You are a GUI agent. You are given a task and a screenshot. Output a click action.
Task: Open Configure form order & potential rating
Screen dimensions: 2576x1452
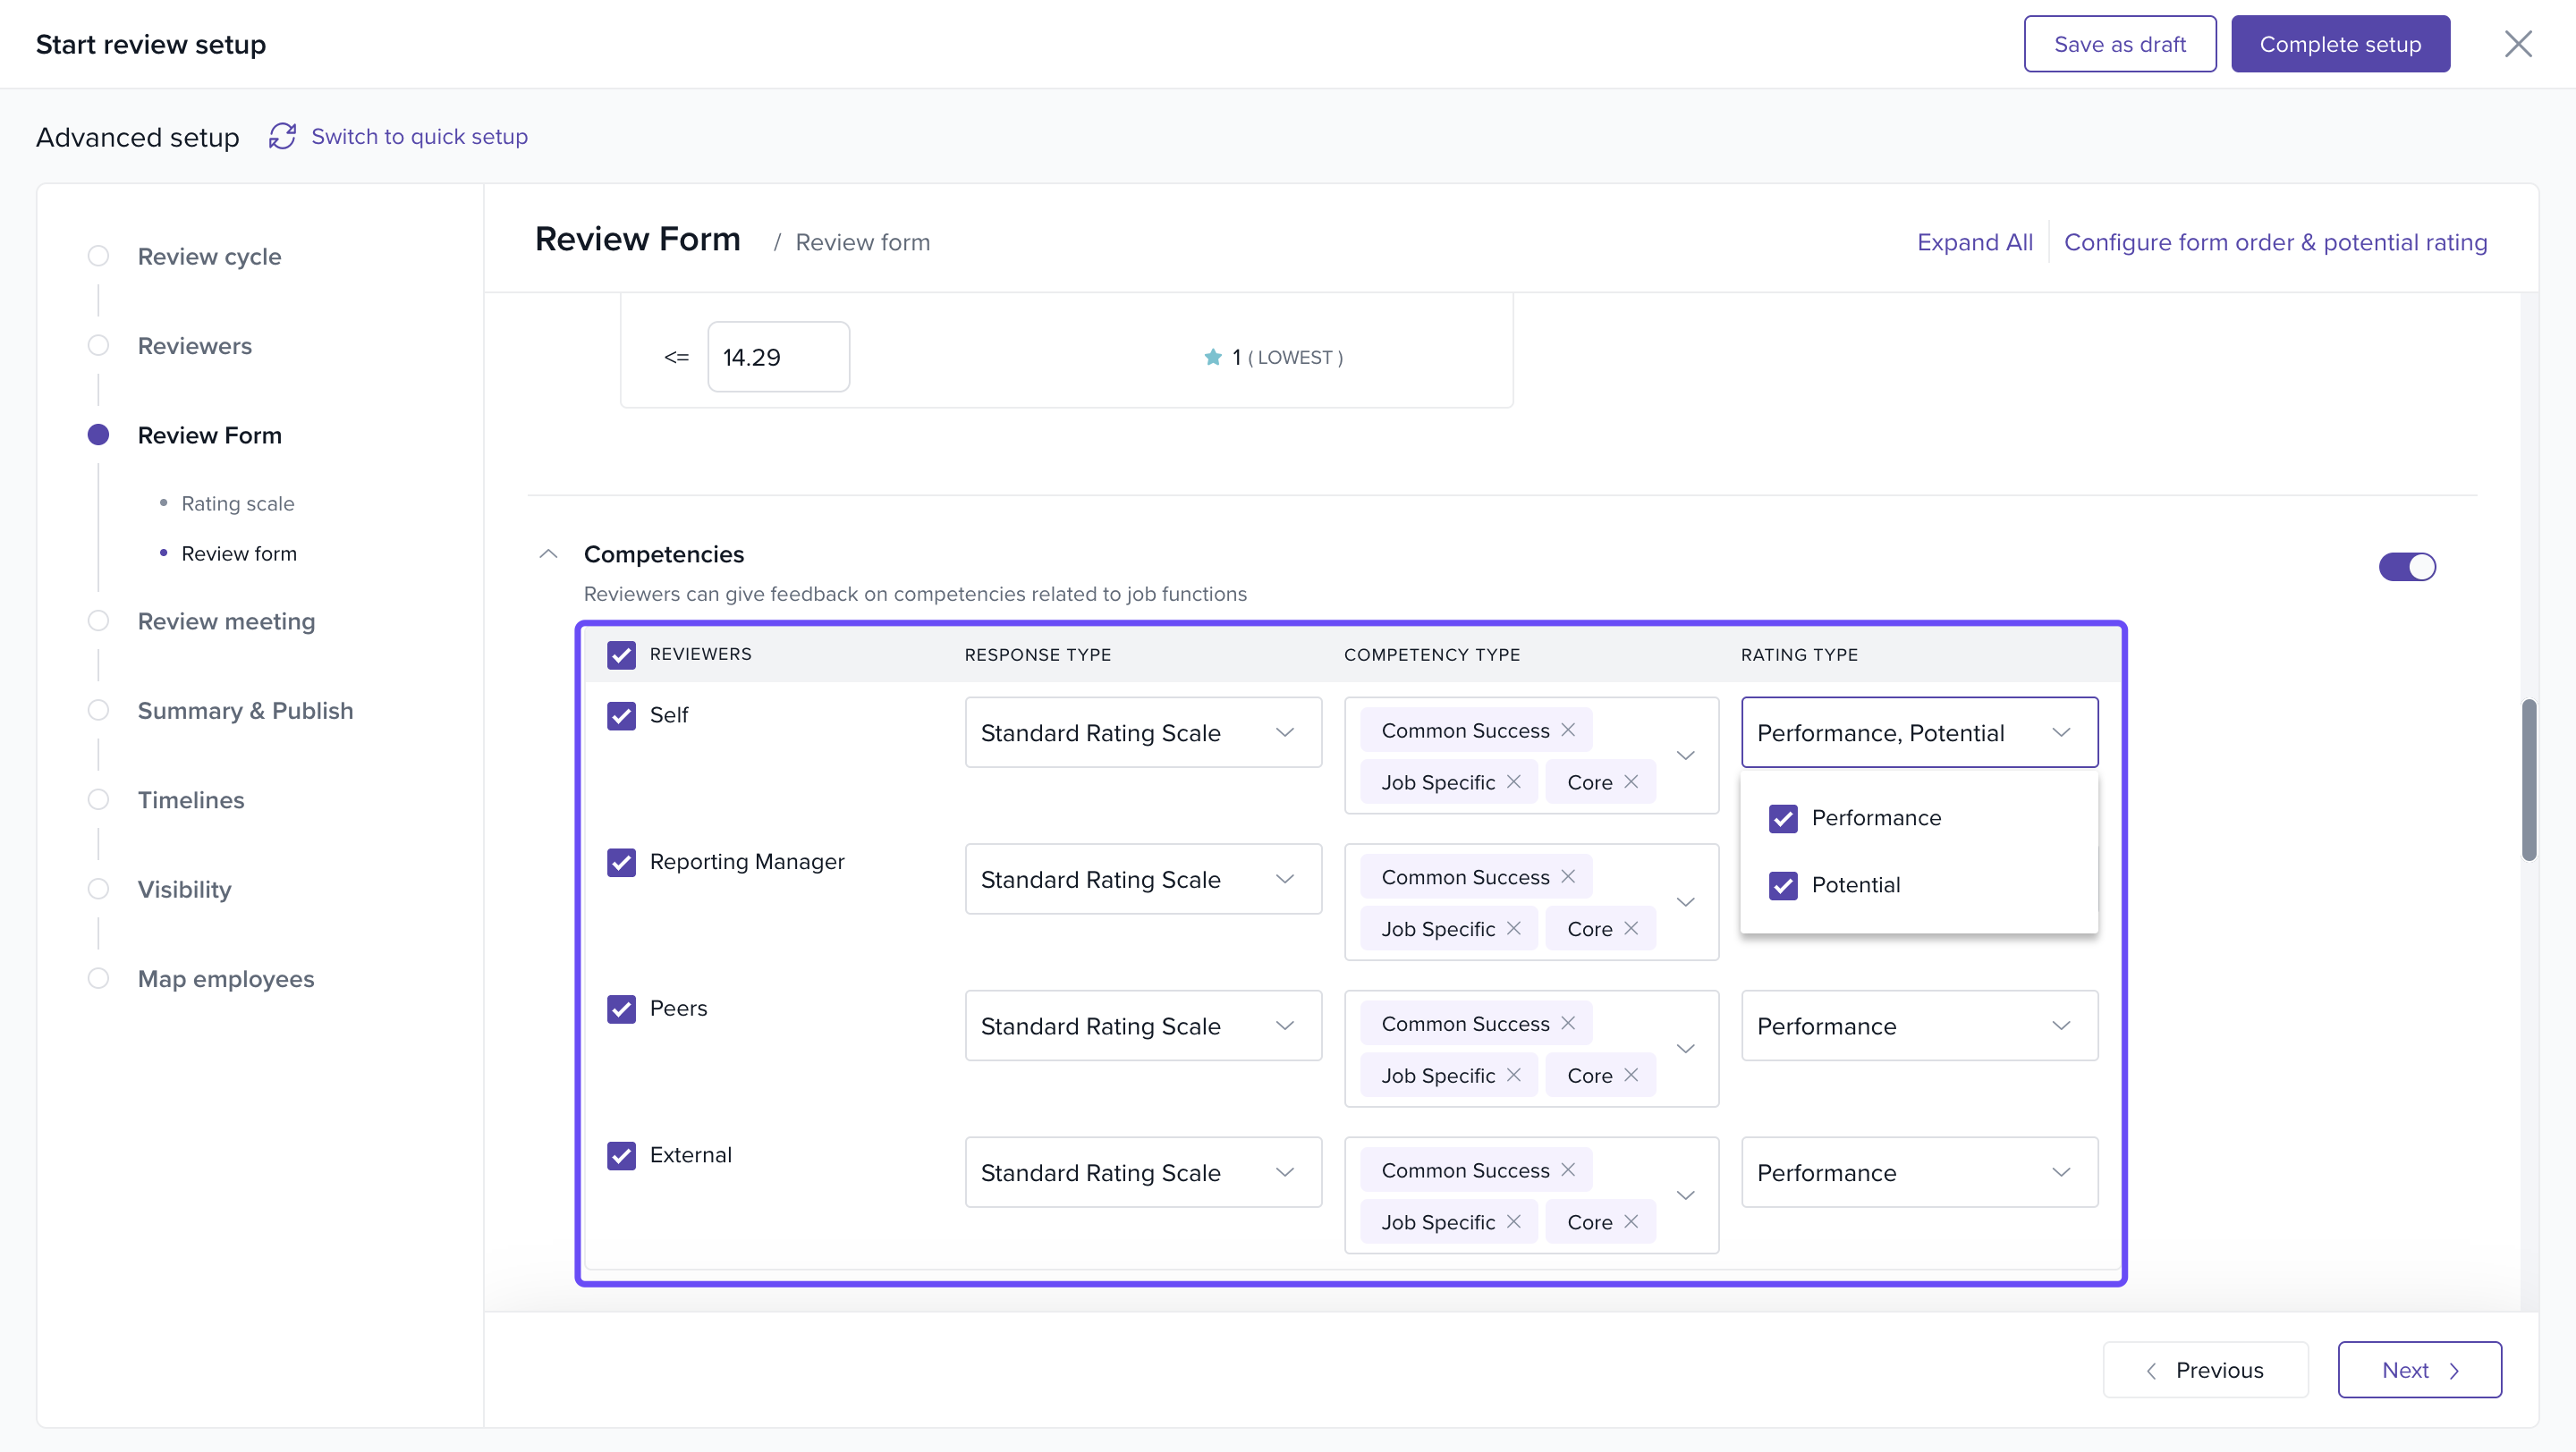(x=2275, y=241)
